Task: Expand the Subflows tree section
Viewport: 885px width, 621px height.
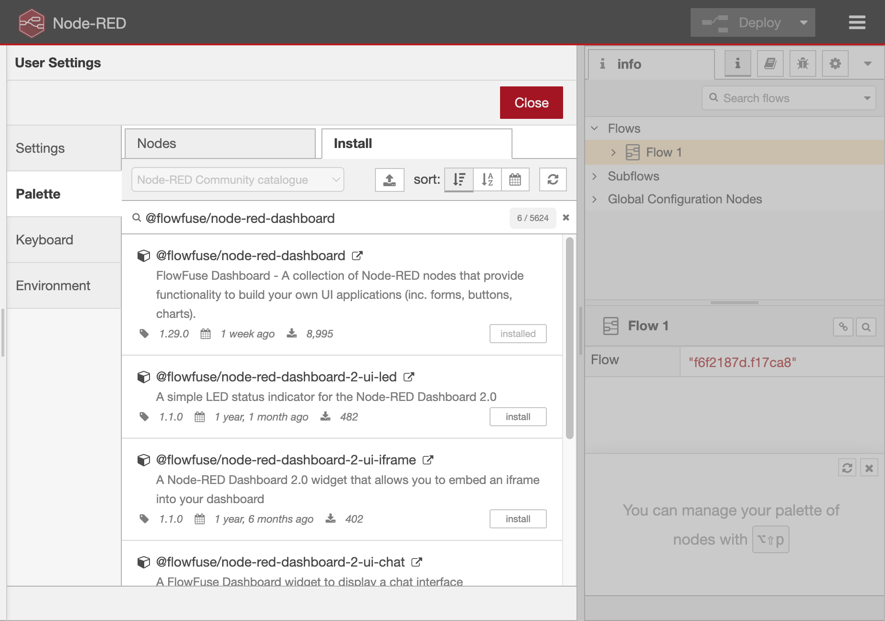Action: tap(595, 176)
